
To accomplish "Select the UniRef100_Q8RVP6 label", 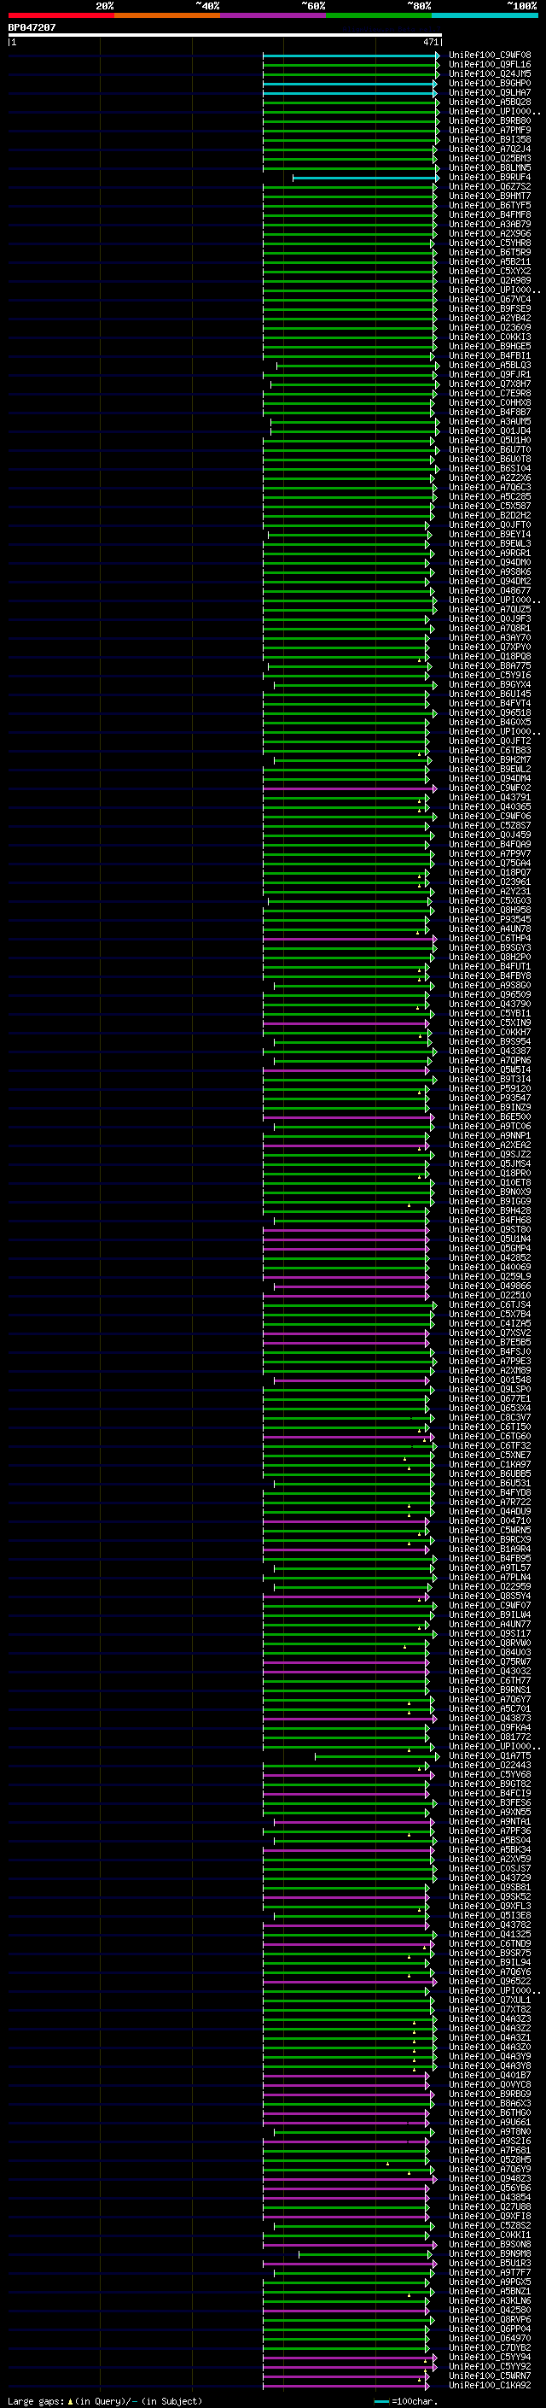I will coord(489,2319).
